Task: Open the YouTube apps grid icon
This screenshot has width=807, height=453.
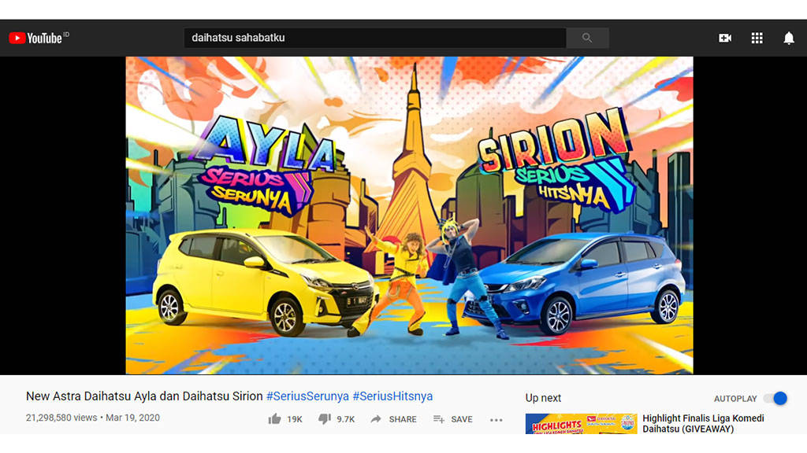Action: click(757, 38)
